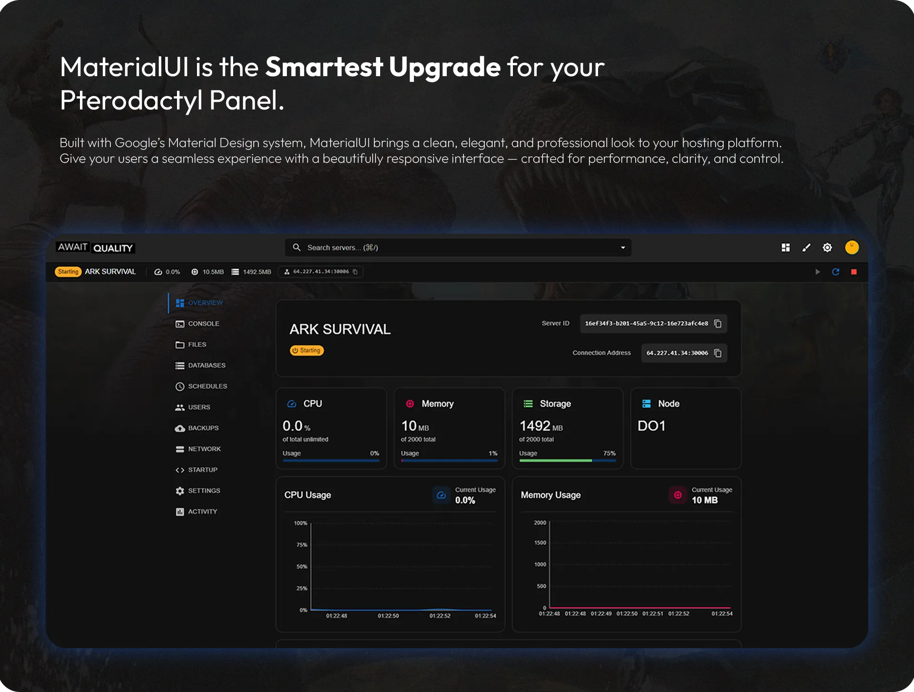Viewport: 914px width, 692px height.
Task: Start the server with the play icon
Action: (x=817, y=272)
